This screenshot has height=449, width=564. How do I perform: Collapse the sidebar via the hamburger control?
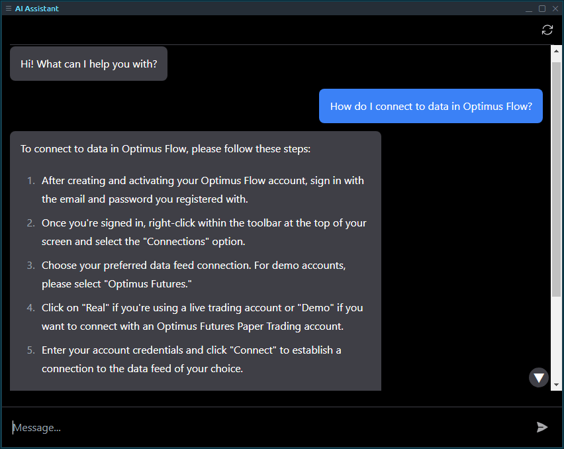[9, 8]
